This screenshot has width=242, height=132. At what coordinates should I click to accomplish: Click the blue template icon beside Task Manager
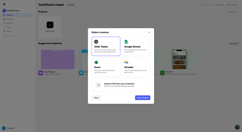pyautogui.click(x=81, y=73)
